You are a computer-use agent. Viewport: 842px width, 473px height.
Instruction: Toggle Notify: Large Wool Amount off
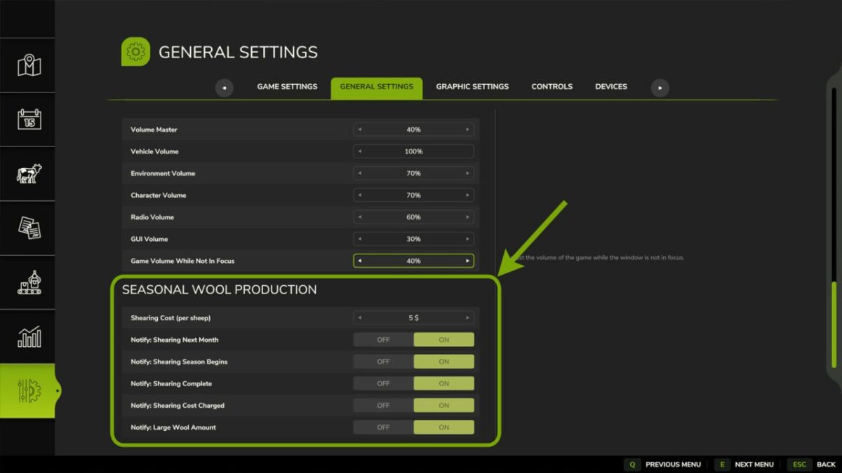pyautogui.click(x=382, y=427)
